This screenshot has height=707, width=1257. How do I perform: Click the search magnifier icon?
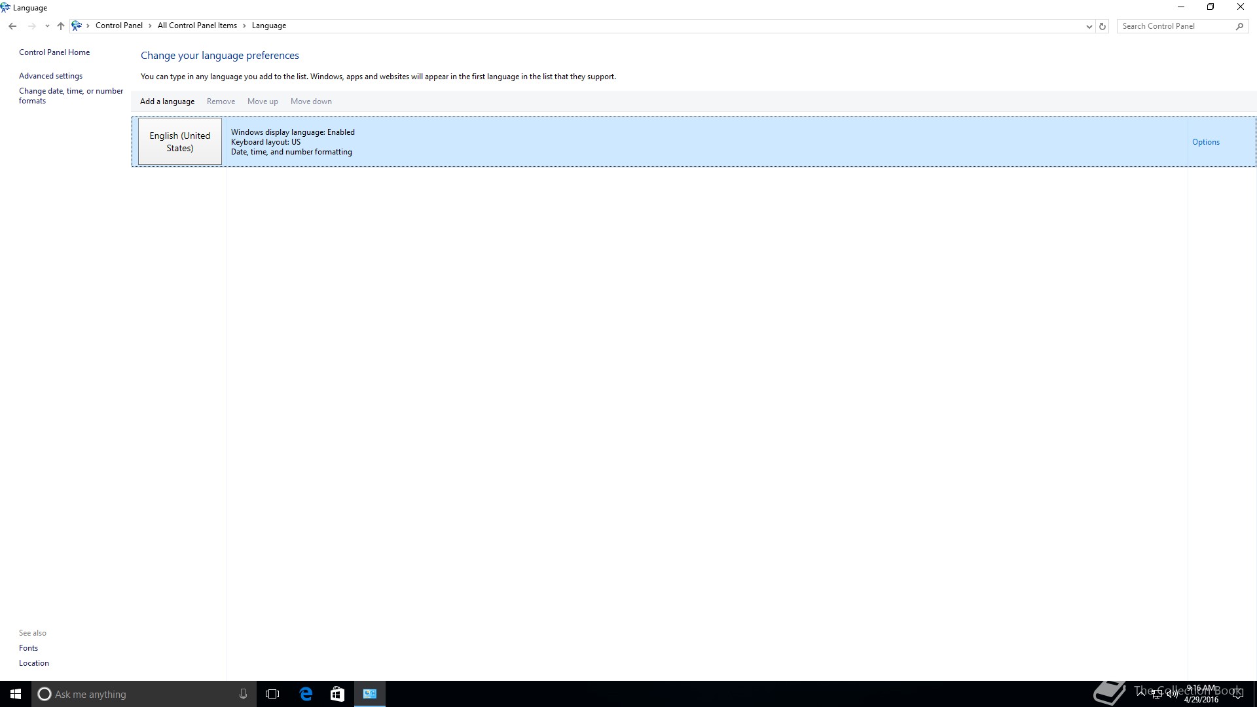click(x=1239, y=26)
